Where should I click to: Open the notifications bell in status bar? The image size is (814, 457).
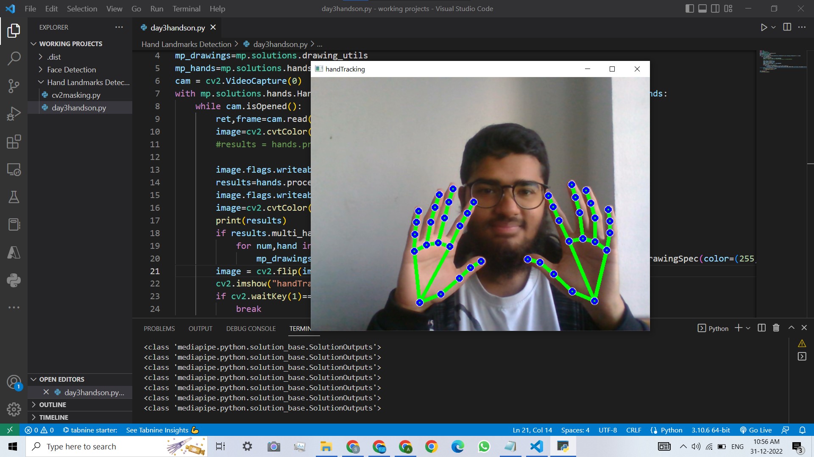click(802, 430)
